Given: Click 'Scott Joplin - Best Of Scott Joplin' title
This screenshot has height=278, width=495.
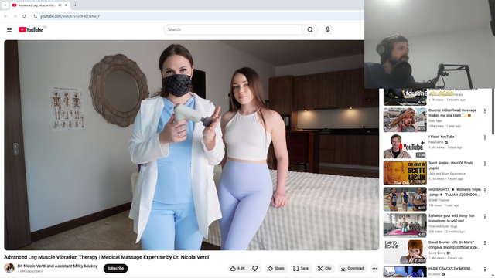Looking at the screenshot, I should [450, 165].
